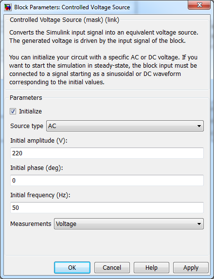Open the Measurements combo box showing Voltage
Image resolution: width=214 pixels, height=279 pixels.
[129, 224]
